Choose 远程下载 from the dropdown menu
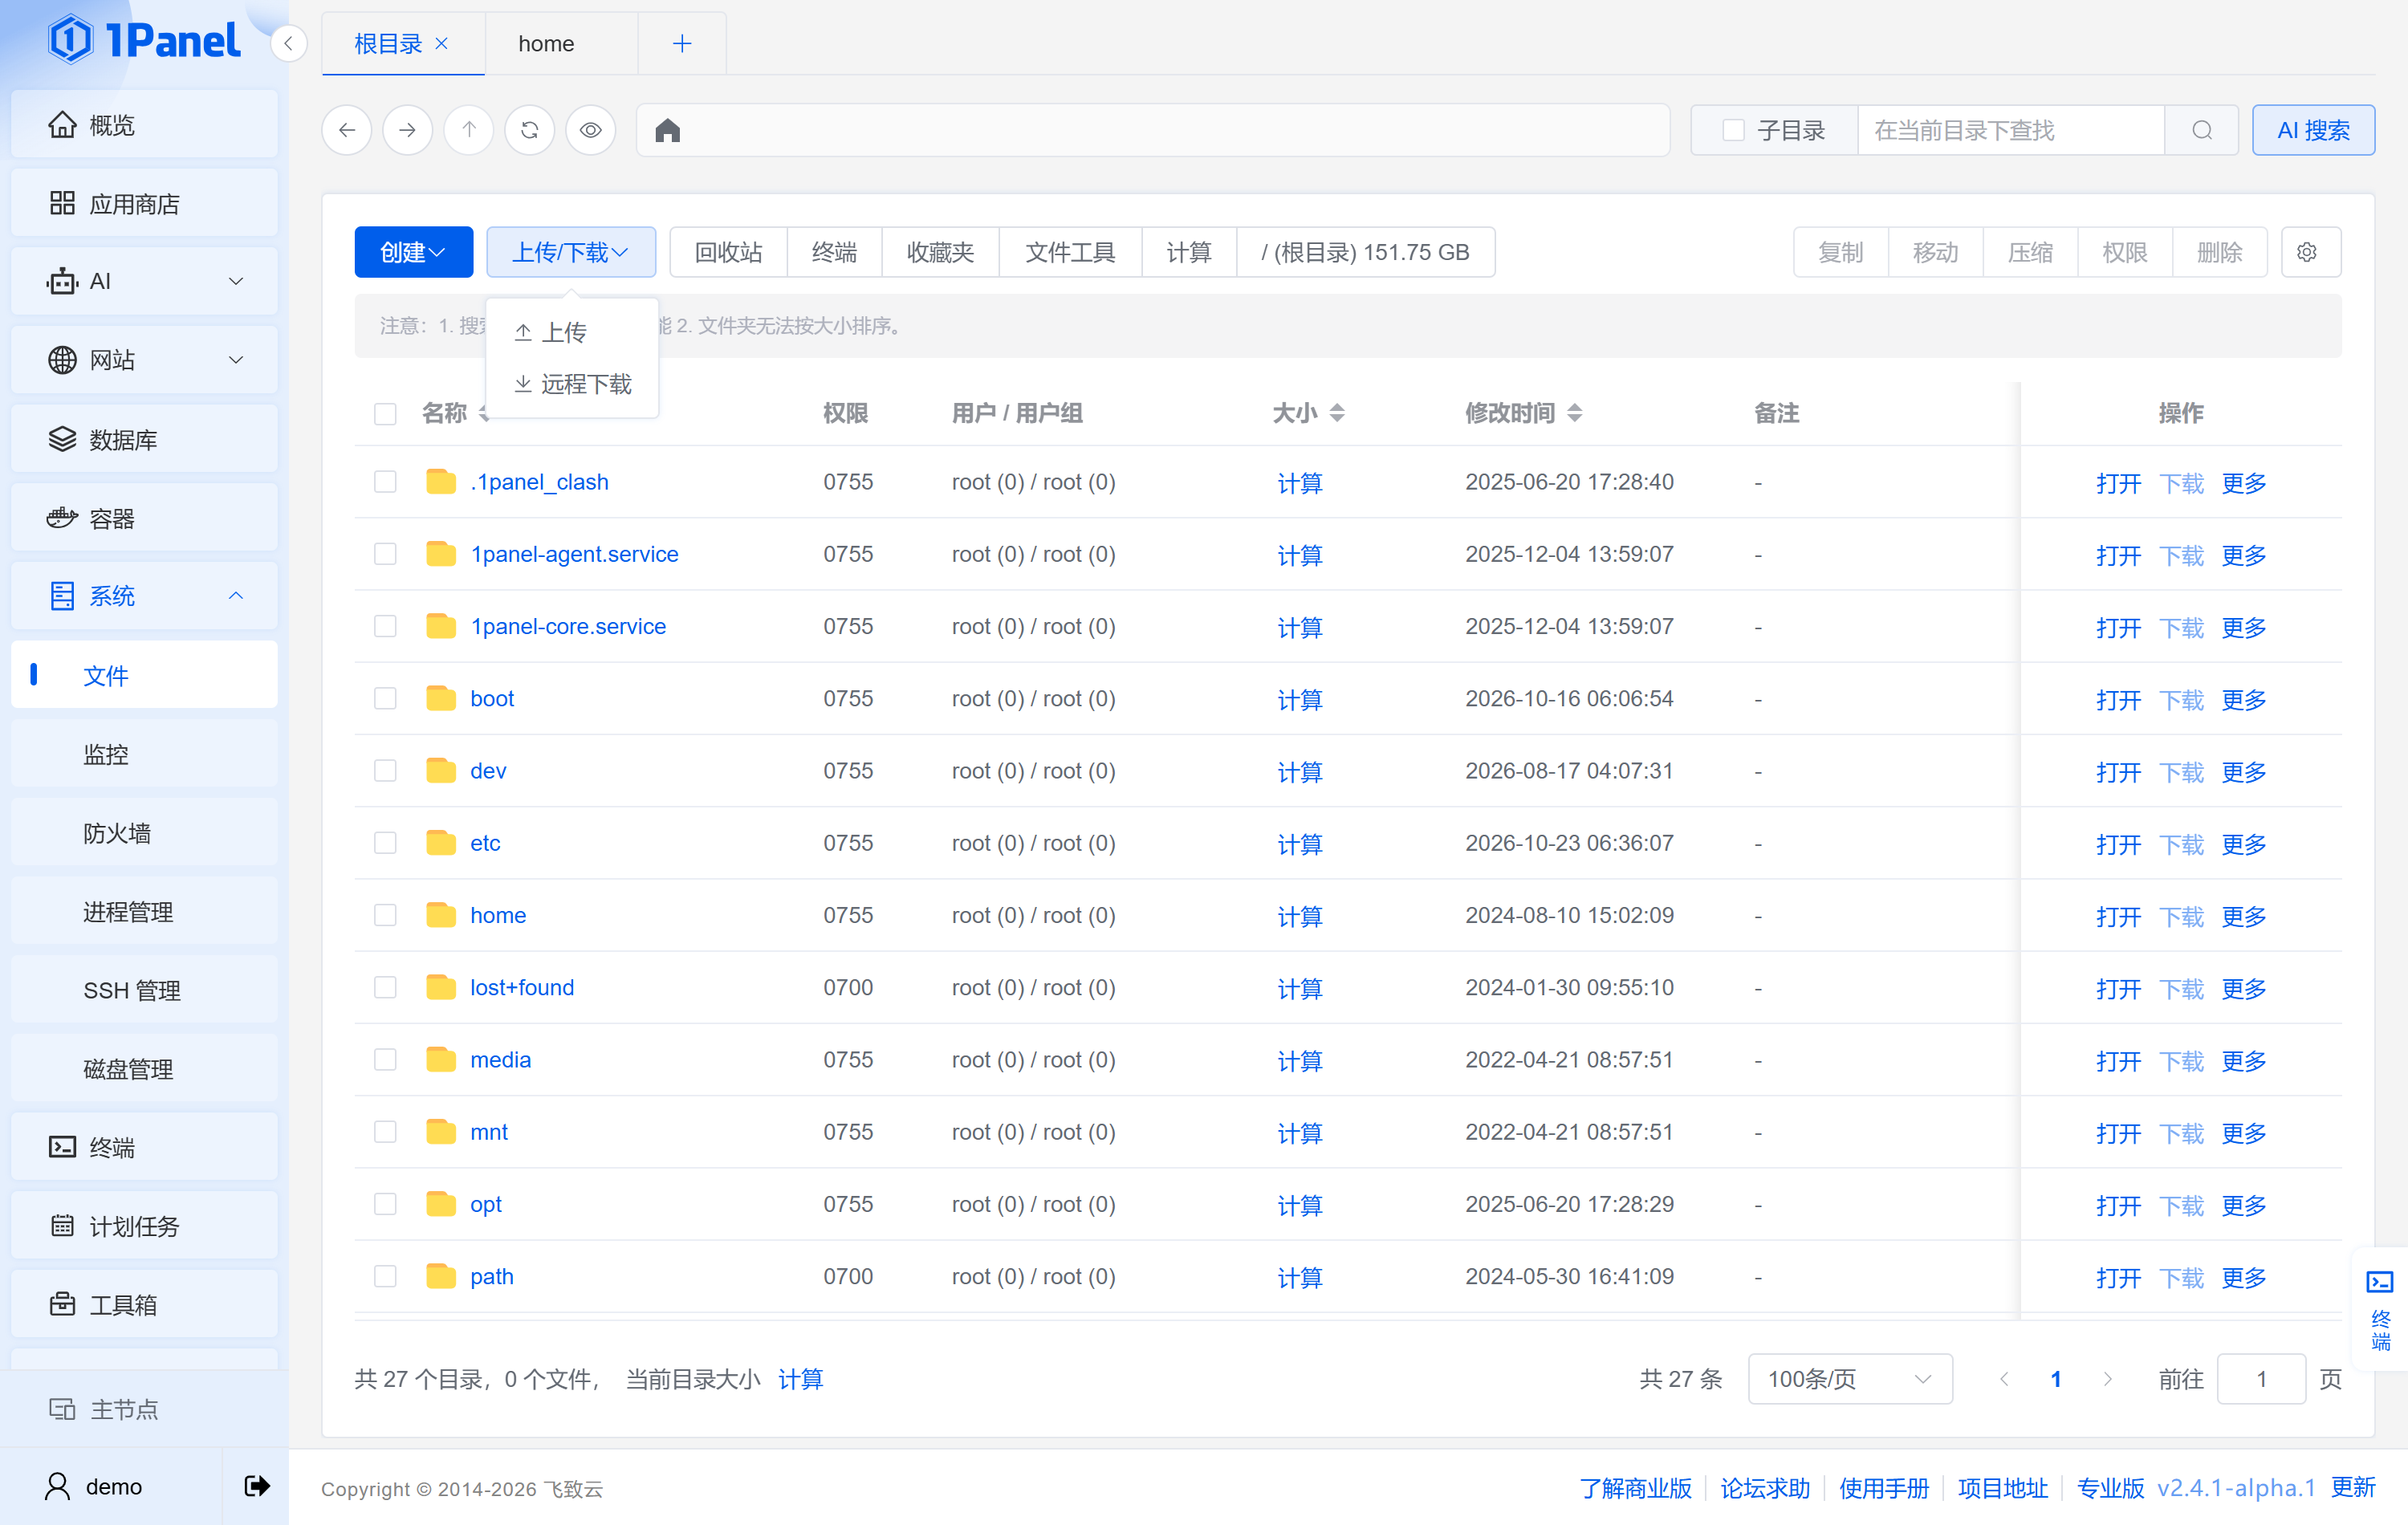The image size is (2408, 1525). click(571, 384)
